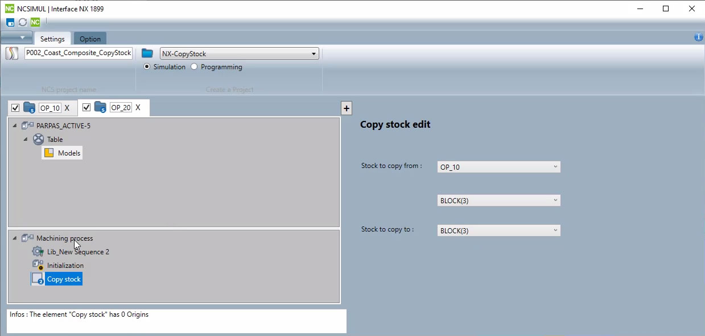Add a new operation with plus button
The image size is (705, 336).
point(347,108)
